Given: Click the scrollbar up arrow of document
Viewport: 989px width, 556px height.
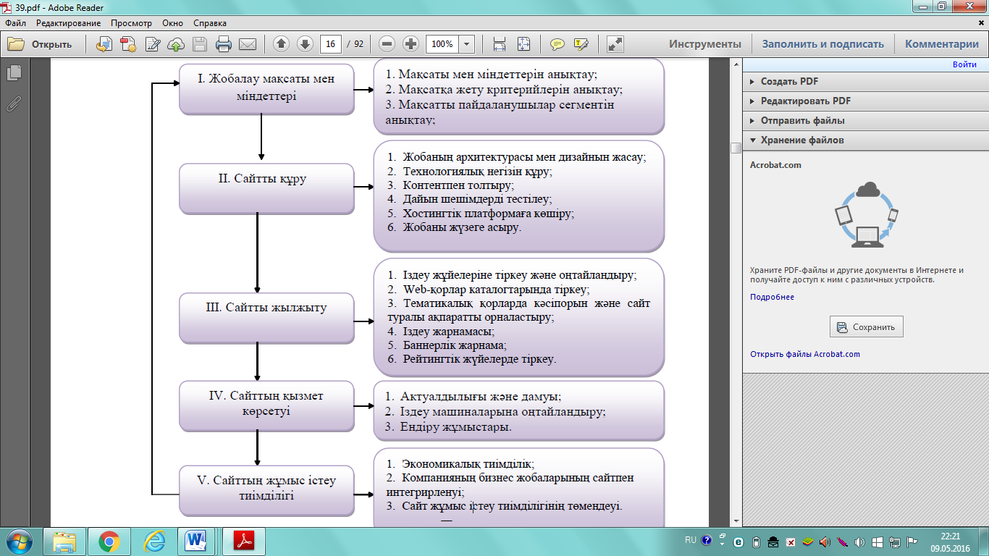Looking at the screenshot, I should pyautogui.click(x=736, y=65).
